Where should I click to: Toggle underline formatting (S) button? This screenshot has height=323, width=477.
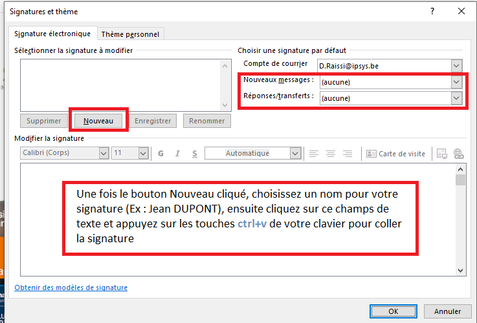pos(194,154)
